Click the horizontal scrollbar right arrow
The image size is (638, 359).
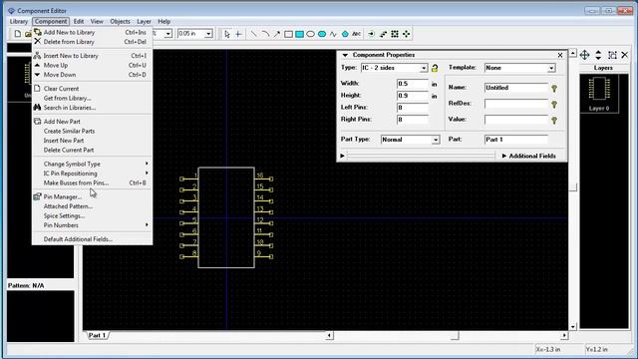[x=564, y=335]
